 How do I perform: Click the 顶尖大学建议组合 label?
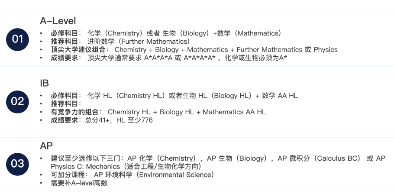coord(80,49)
